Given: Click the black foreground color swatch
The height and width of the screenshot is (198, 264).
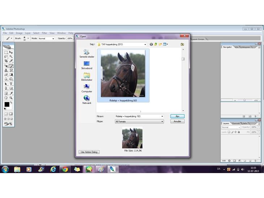Looking at the screenshot, I should click(x=7, y=104).
